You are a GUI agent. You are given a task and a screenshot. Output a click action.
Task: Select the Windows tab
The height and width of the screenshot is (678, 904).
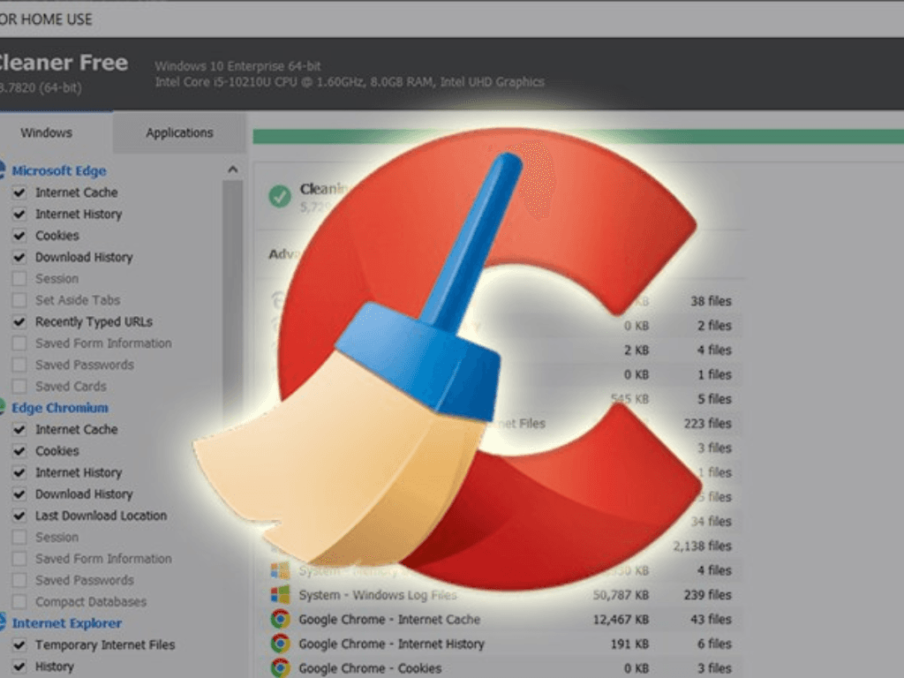click(x=46, y=133)
